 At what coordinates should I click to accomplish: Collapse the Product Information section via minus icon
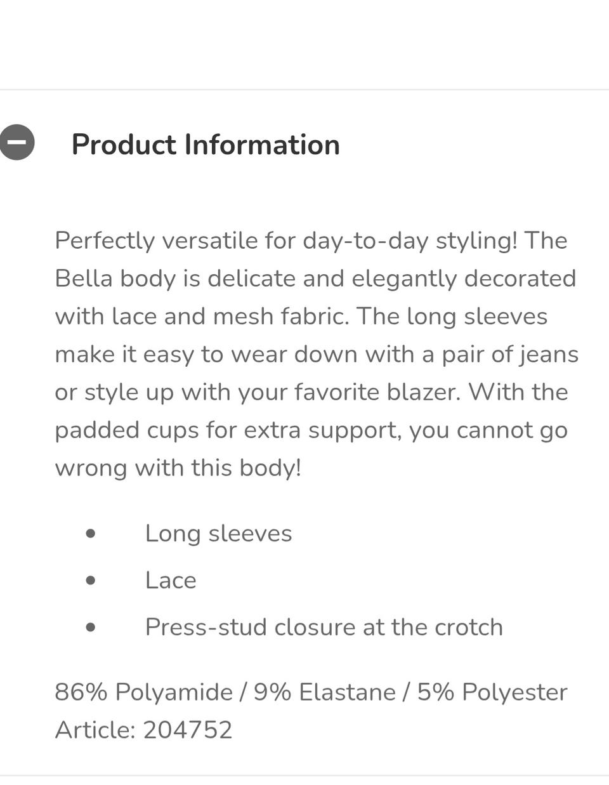[x=16, y=142]
